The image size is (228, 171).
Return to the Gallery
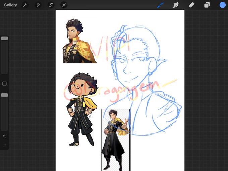[10, 5]
